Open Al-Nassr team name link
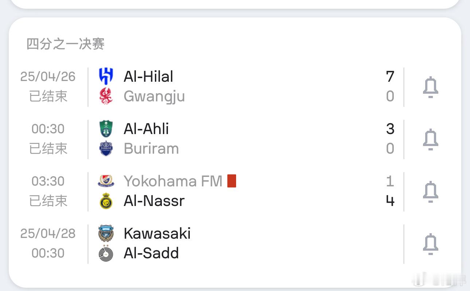Screen dimensions: 470x291 [154, 201]
